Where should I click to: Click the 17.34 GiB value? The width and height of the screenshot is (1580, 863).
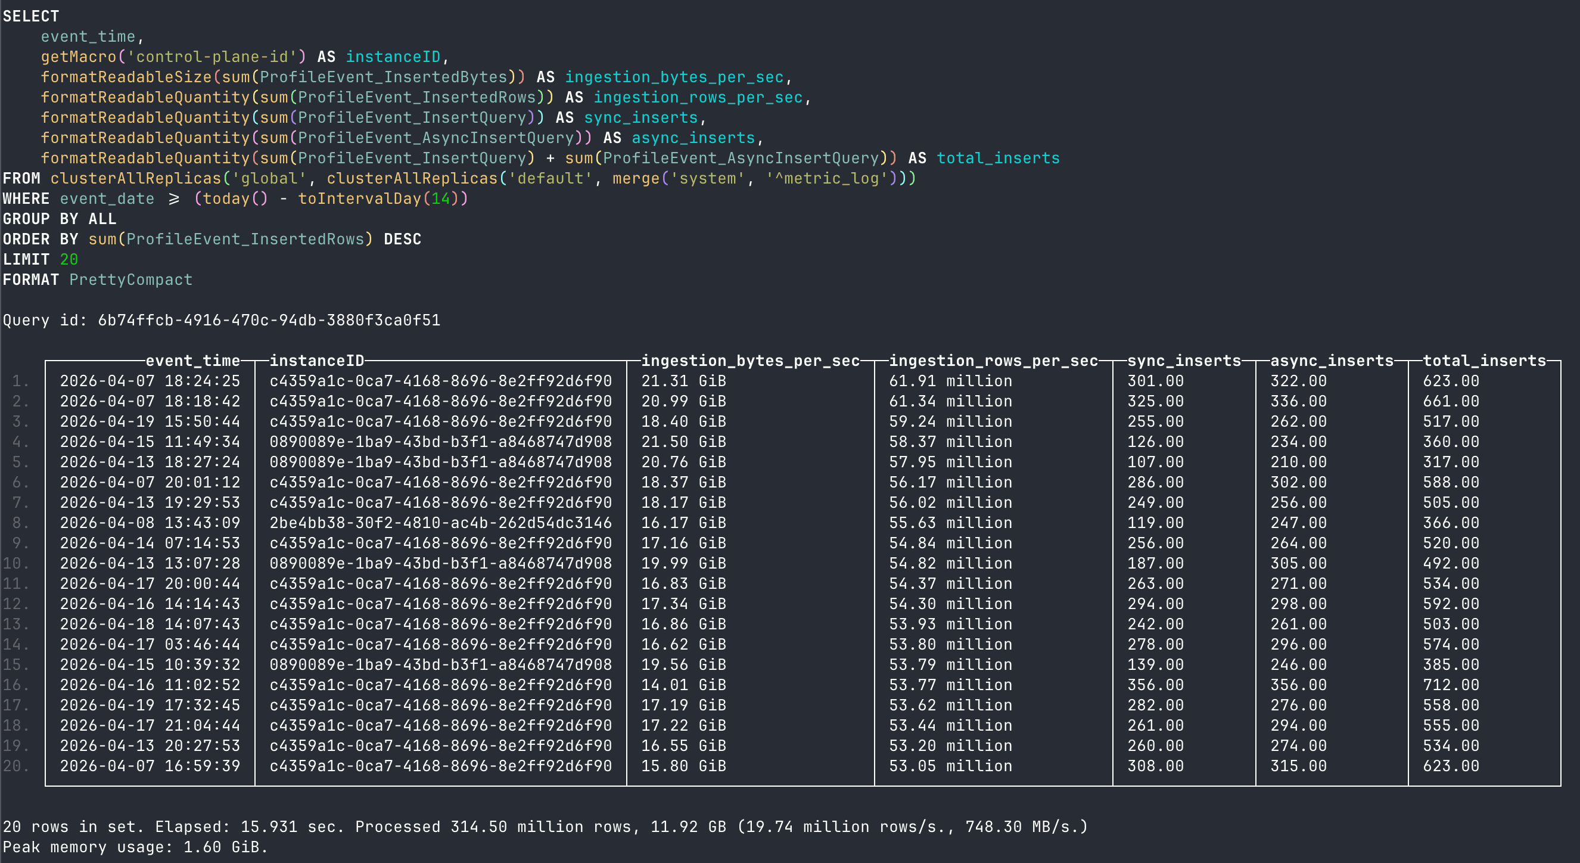(x=683, y=604)
